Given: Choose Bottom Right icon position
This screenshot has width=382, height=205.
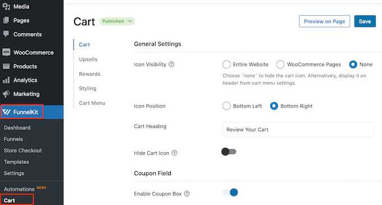Looking at the screenshot, I should coord(274,106).
